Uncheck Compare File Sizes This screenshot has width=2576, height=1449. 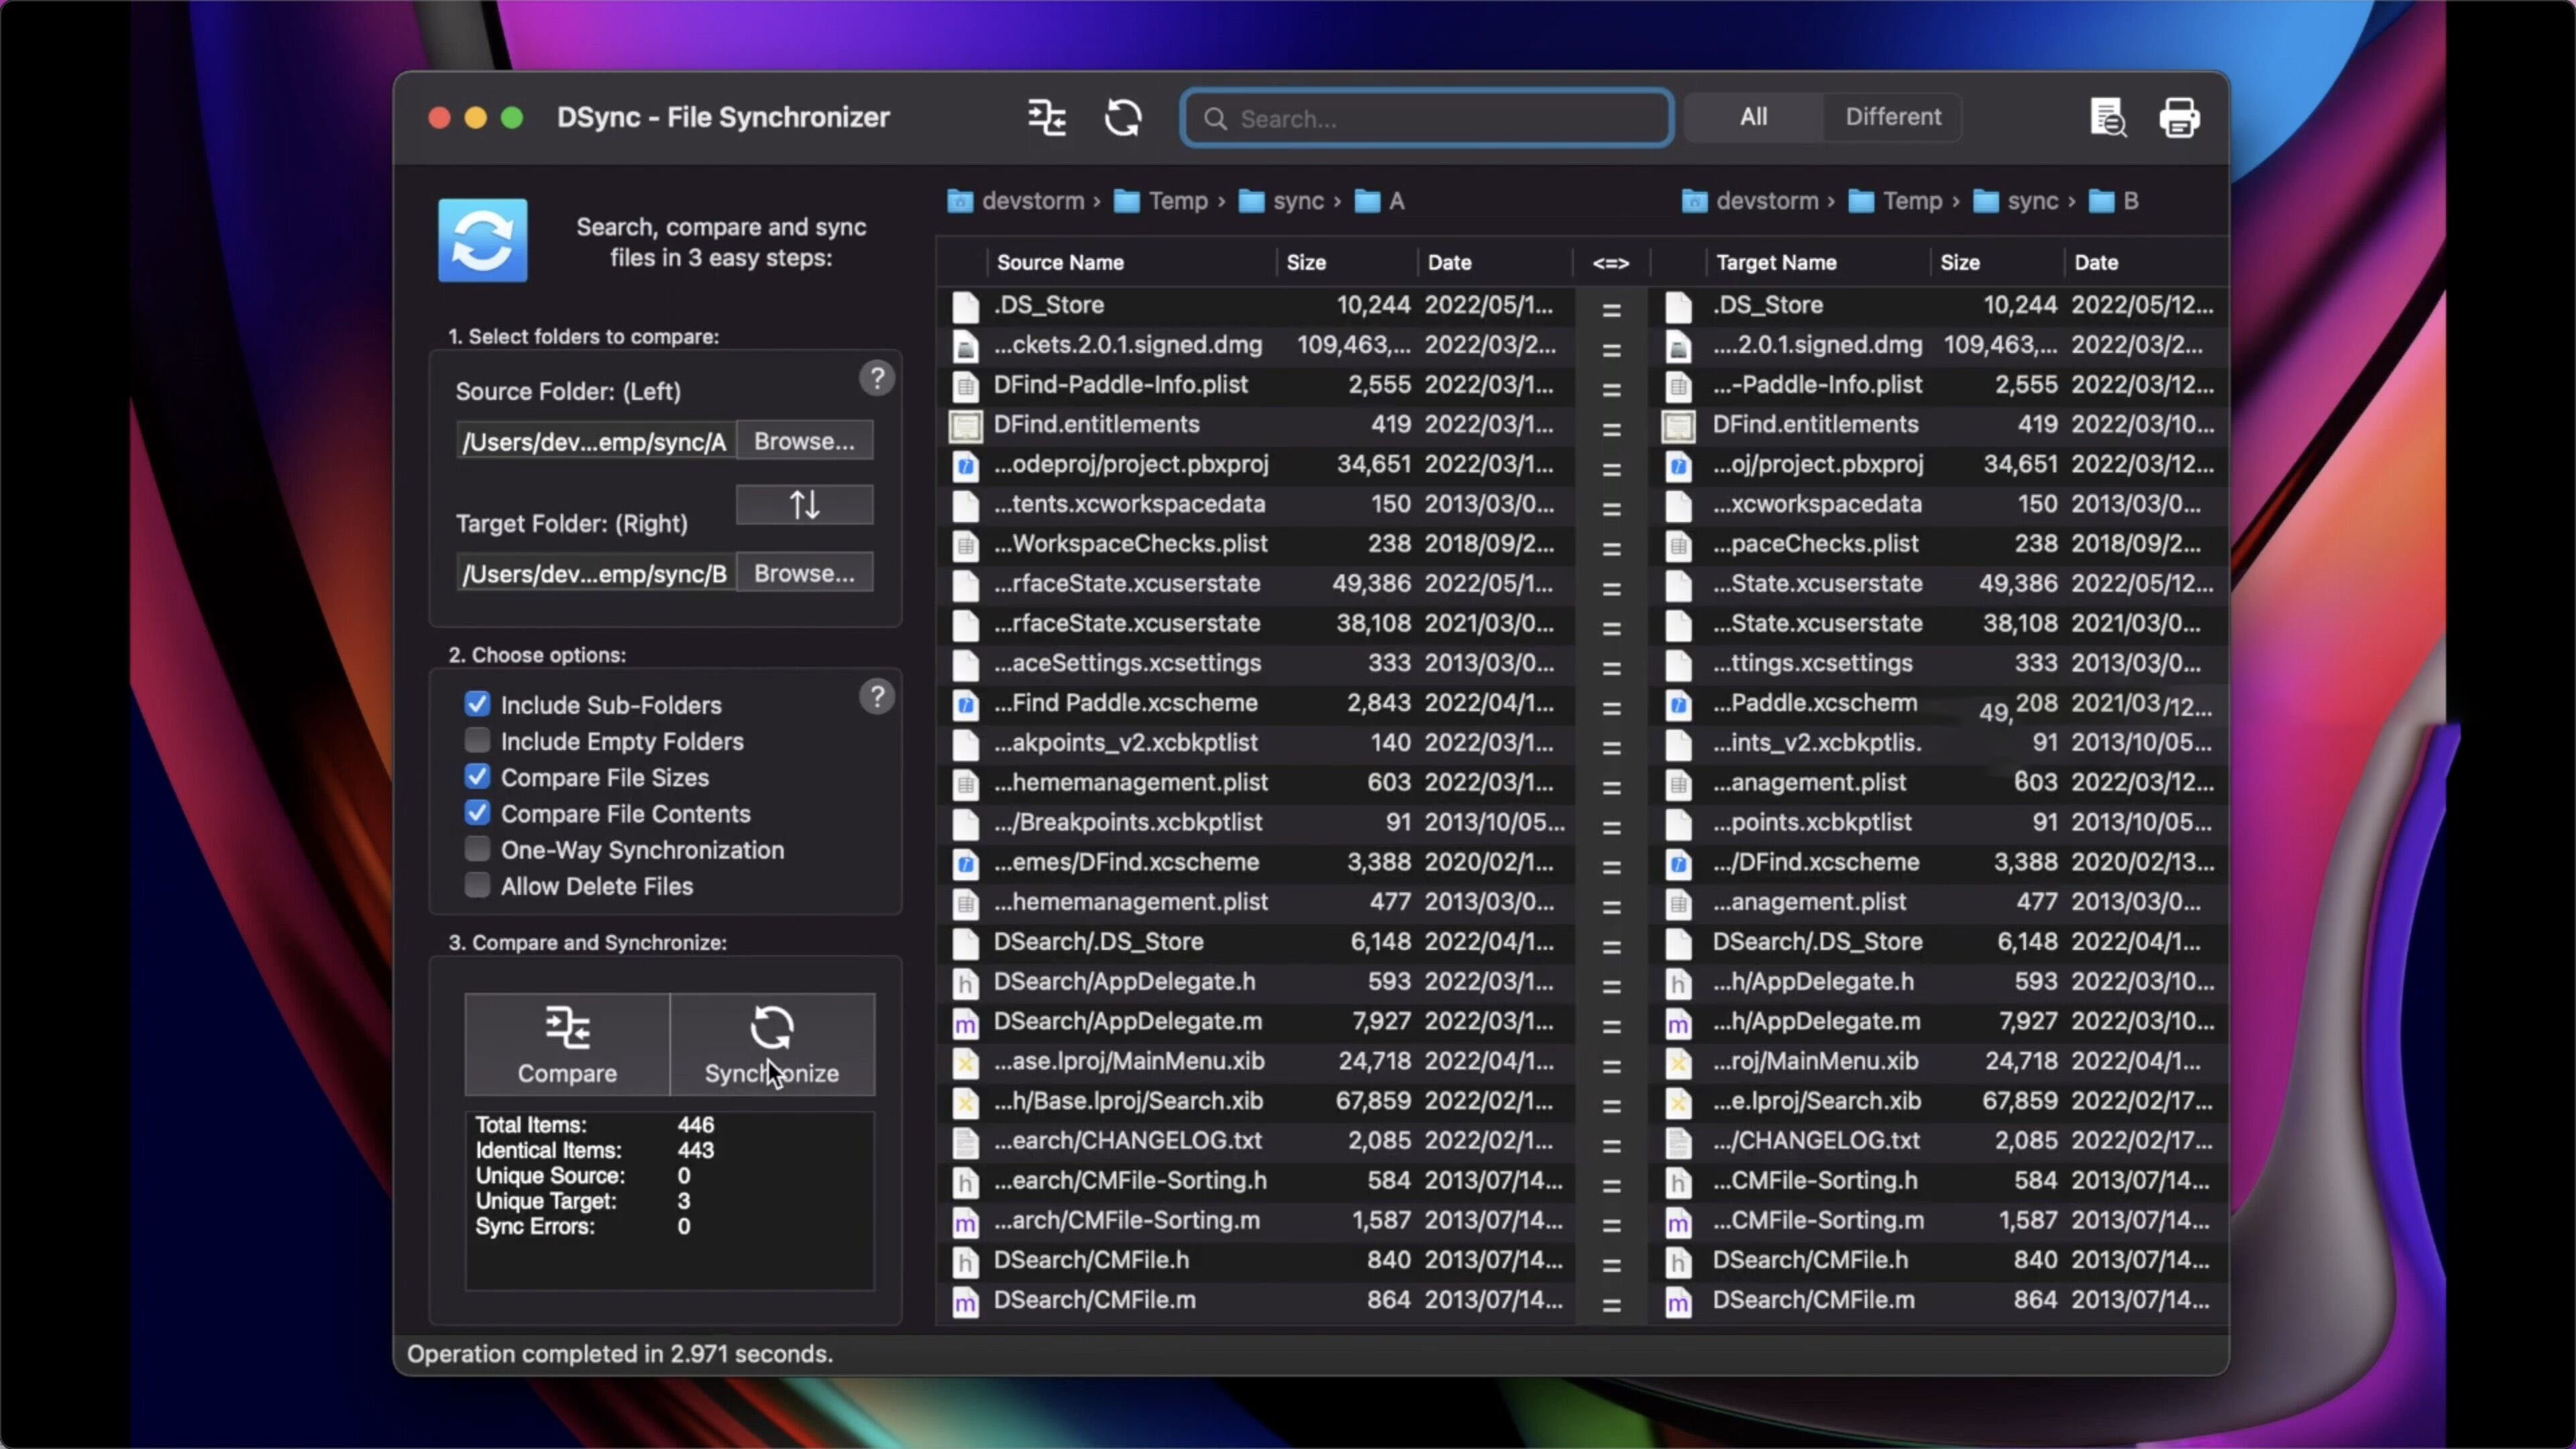(477, 776)
